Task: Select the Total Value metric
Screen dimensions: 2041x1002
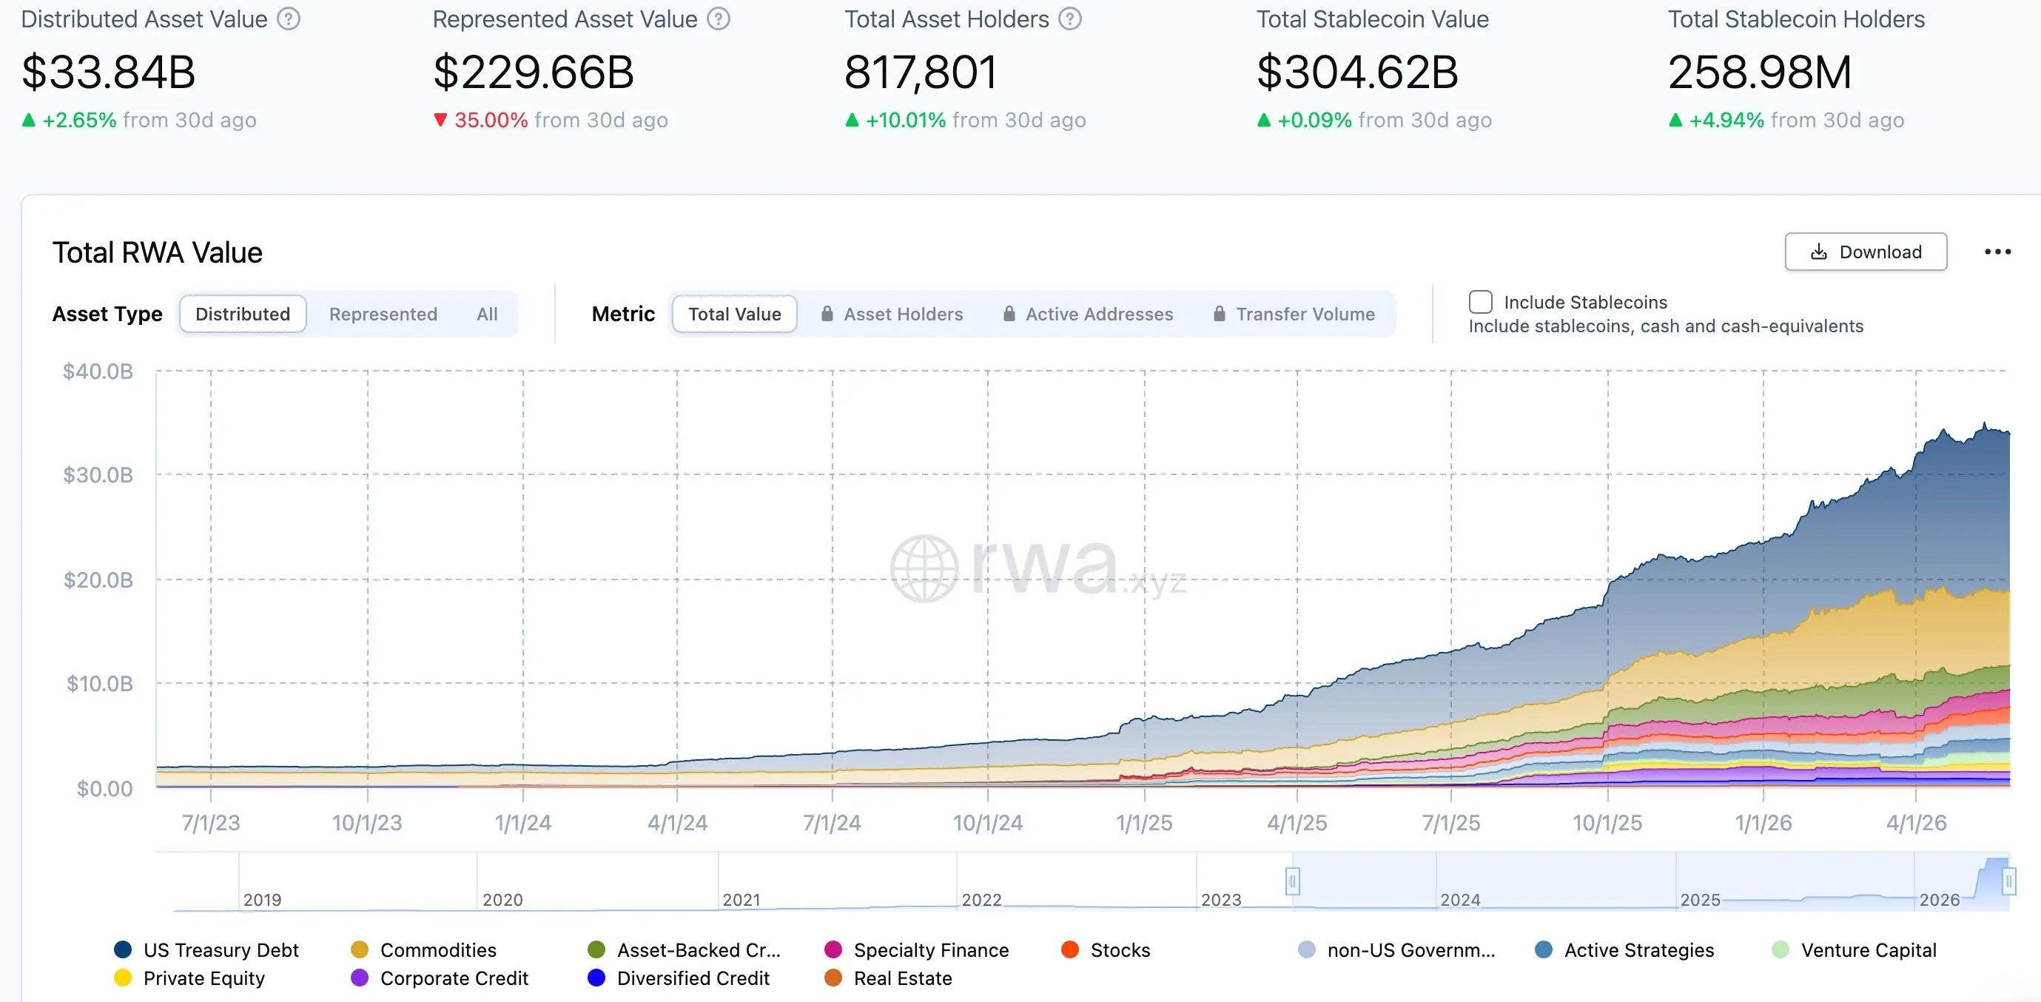Action: (x=734, y=314)
